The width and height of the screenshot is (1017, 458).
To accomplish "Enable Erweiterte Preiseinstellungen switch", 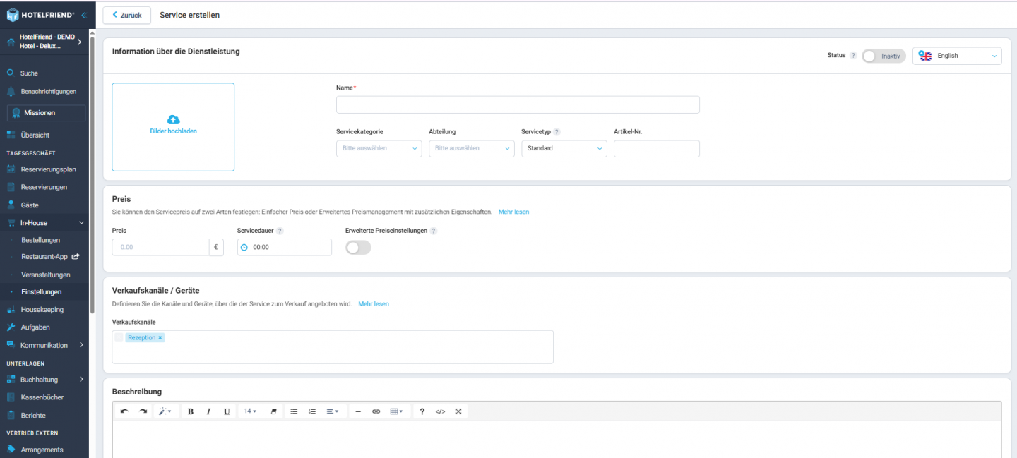I will (x=358, y=247).
